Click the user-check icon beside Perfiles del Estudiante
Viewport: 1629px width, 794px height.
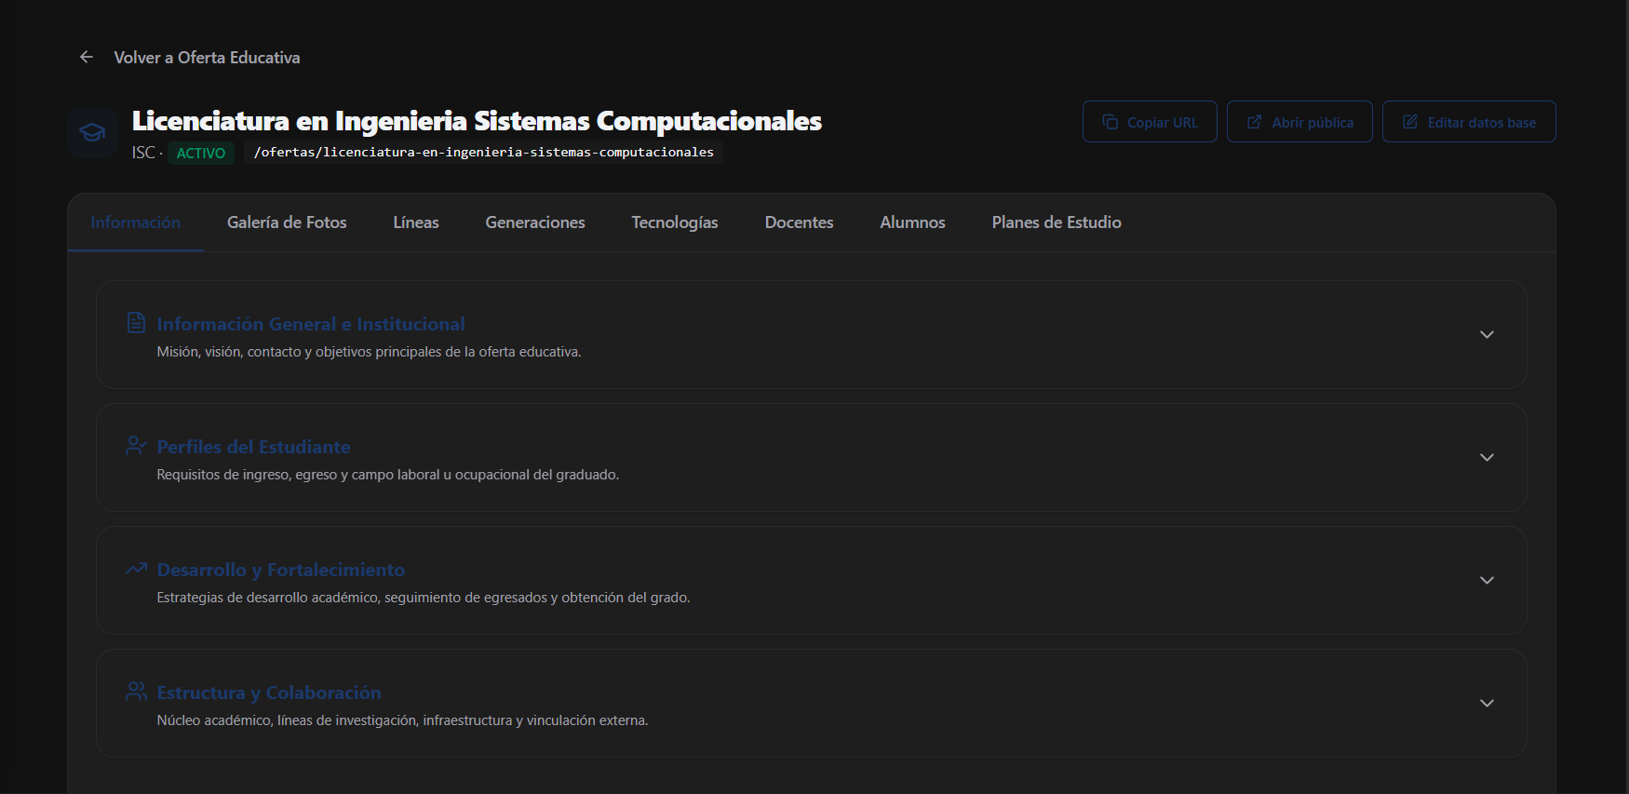point(136,446)
